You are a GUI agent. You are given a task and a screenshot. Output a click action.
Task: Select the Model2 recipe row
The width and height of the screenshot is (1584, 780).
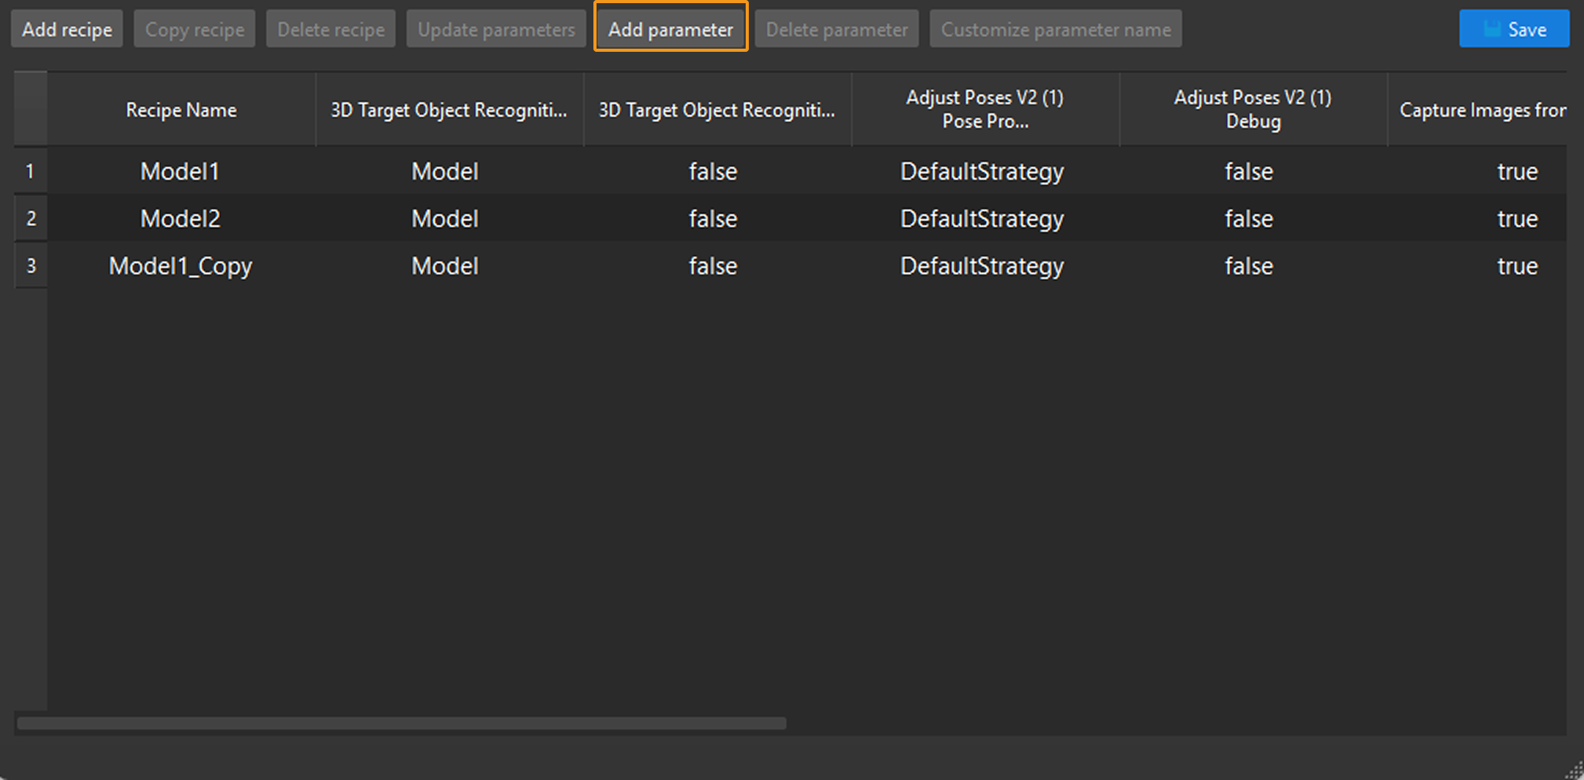point(180,218)
